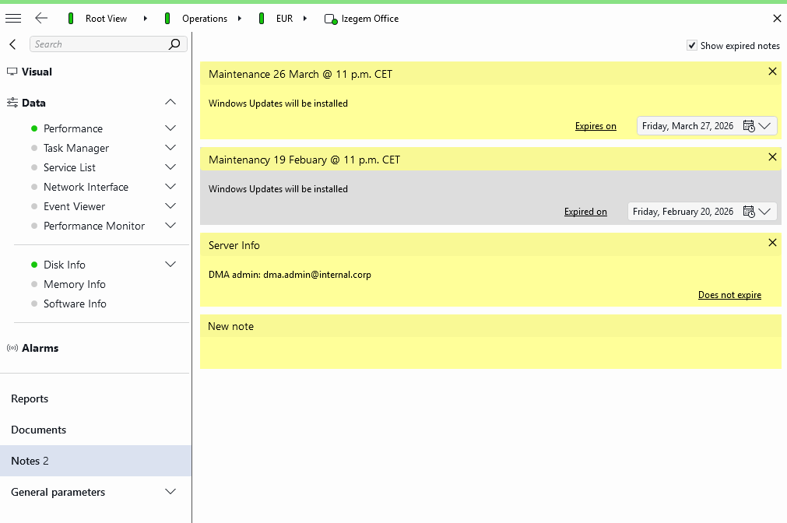Open calendar for March 27 expiry date
The width and height of the screenshot is (787, 523).
click(x=749, y=126)
